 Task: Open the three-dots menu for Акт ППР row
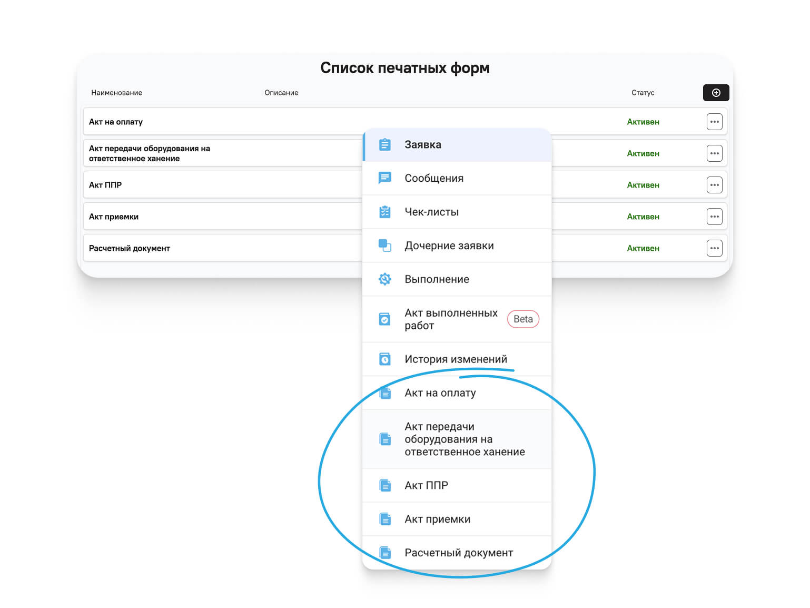[714, 185]
